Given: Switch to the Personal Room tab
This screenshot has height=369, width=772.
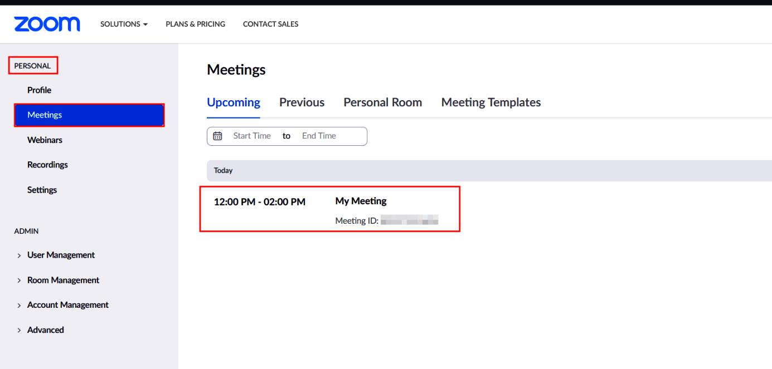Looking at the screenshot, I should pyautogui.click(x=382, y=102).
